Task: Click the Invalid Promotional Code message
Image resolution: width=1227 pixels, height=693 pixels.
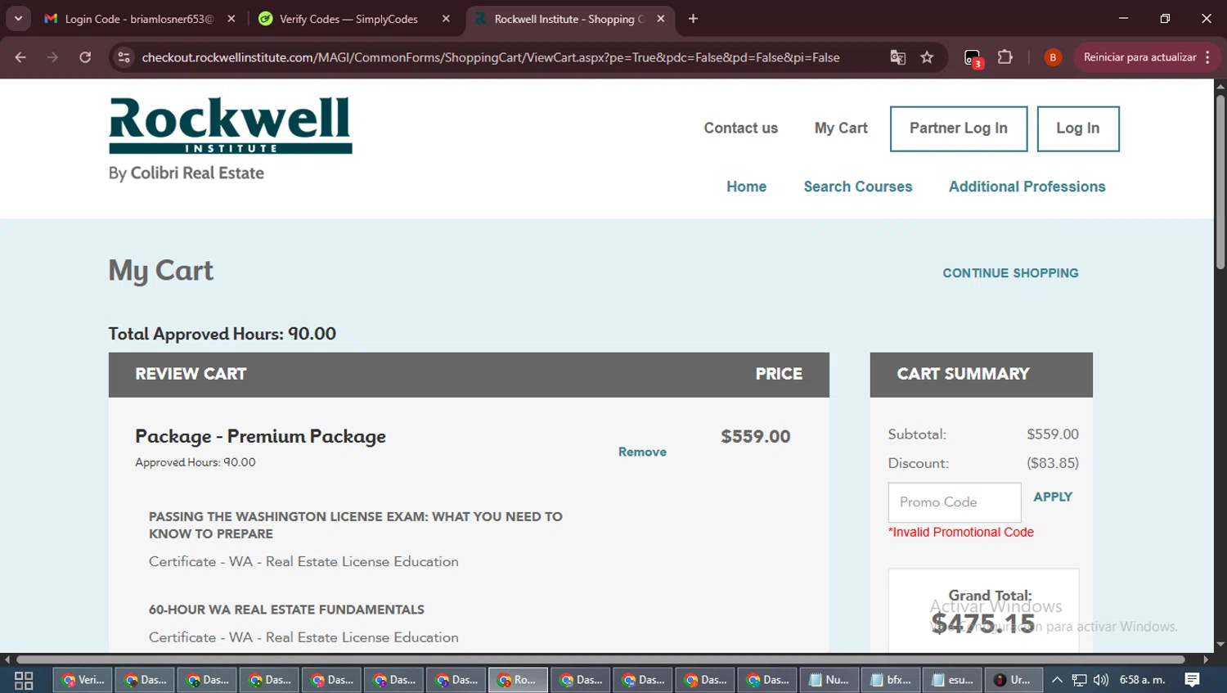Action: pyautogui.click(x=961, y=532)
